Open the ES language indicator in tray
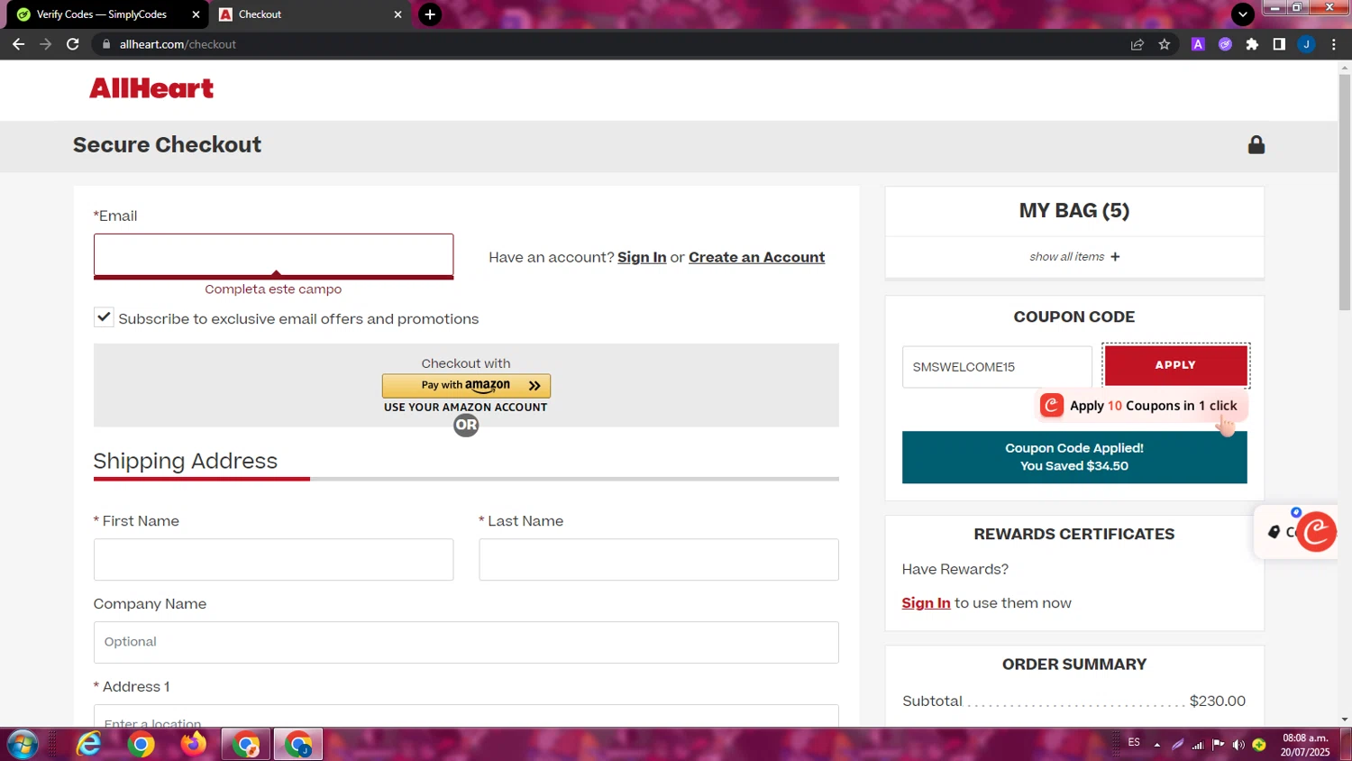This screenshot has width=1352, height=761. (1134, 743)
